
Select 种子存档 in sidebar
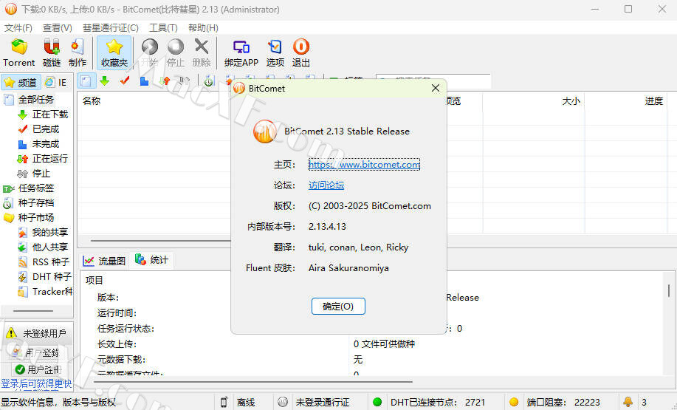(36, 202)
